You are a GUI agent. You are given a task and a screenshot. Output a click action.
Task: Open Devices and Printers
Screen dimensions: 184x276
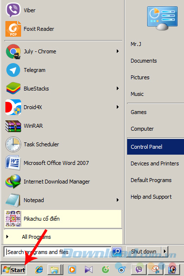tap(156, 163)
